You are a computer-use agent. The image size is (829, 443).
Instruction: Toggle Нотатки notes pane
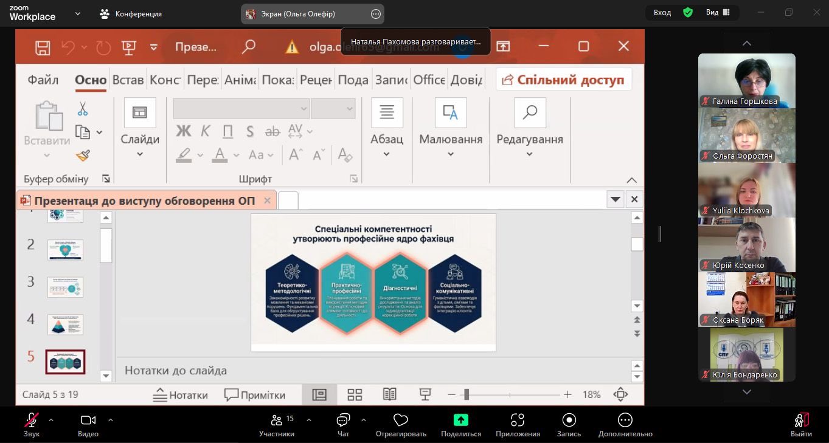[x=180, y=395]
